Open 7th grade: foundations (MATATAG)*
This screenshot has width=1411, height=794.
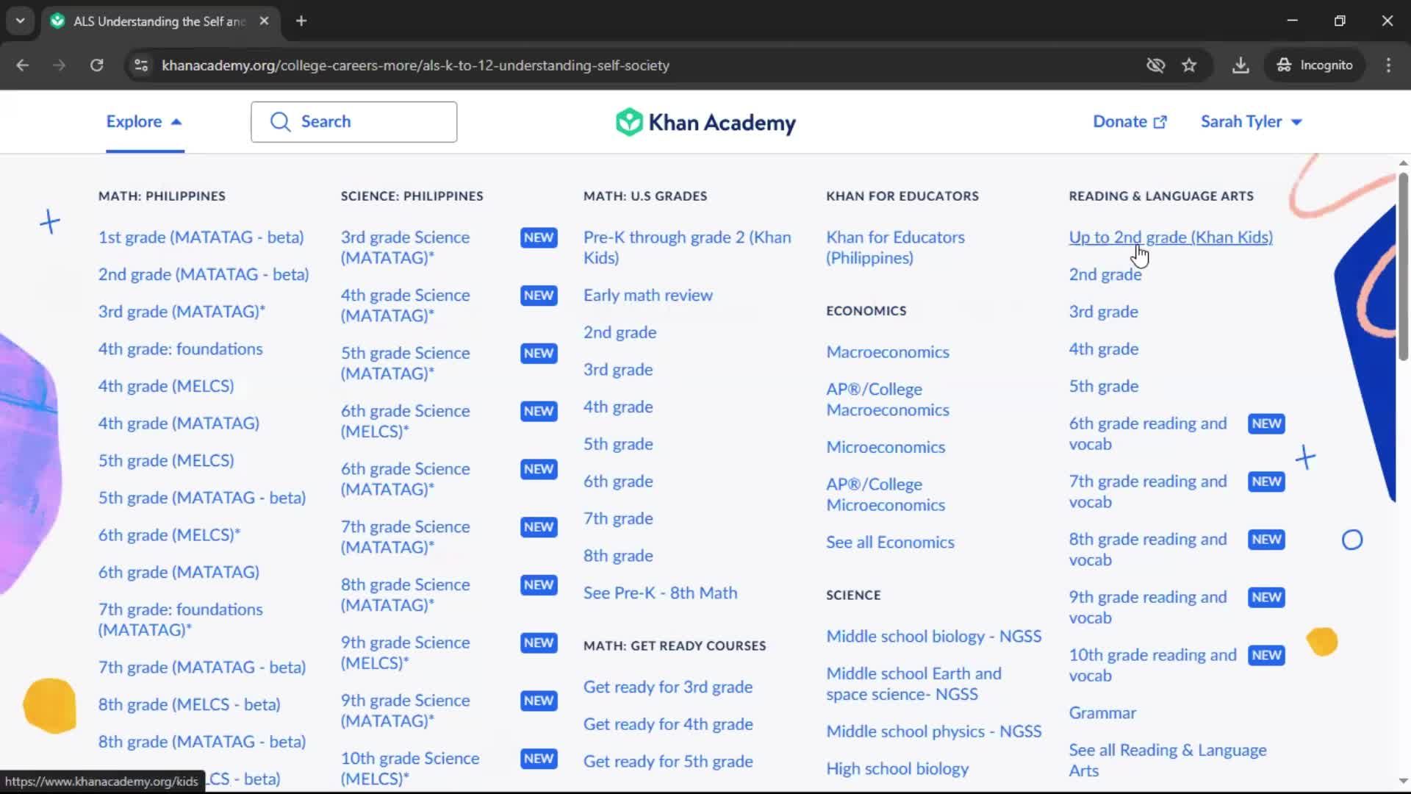pos(180,620)
